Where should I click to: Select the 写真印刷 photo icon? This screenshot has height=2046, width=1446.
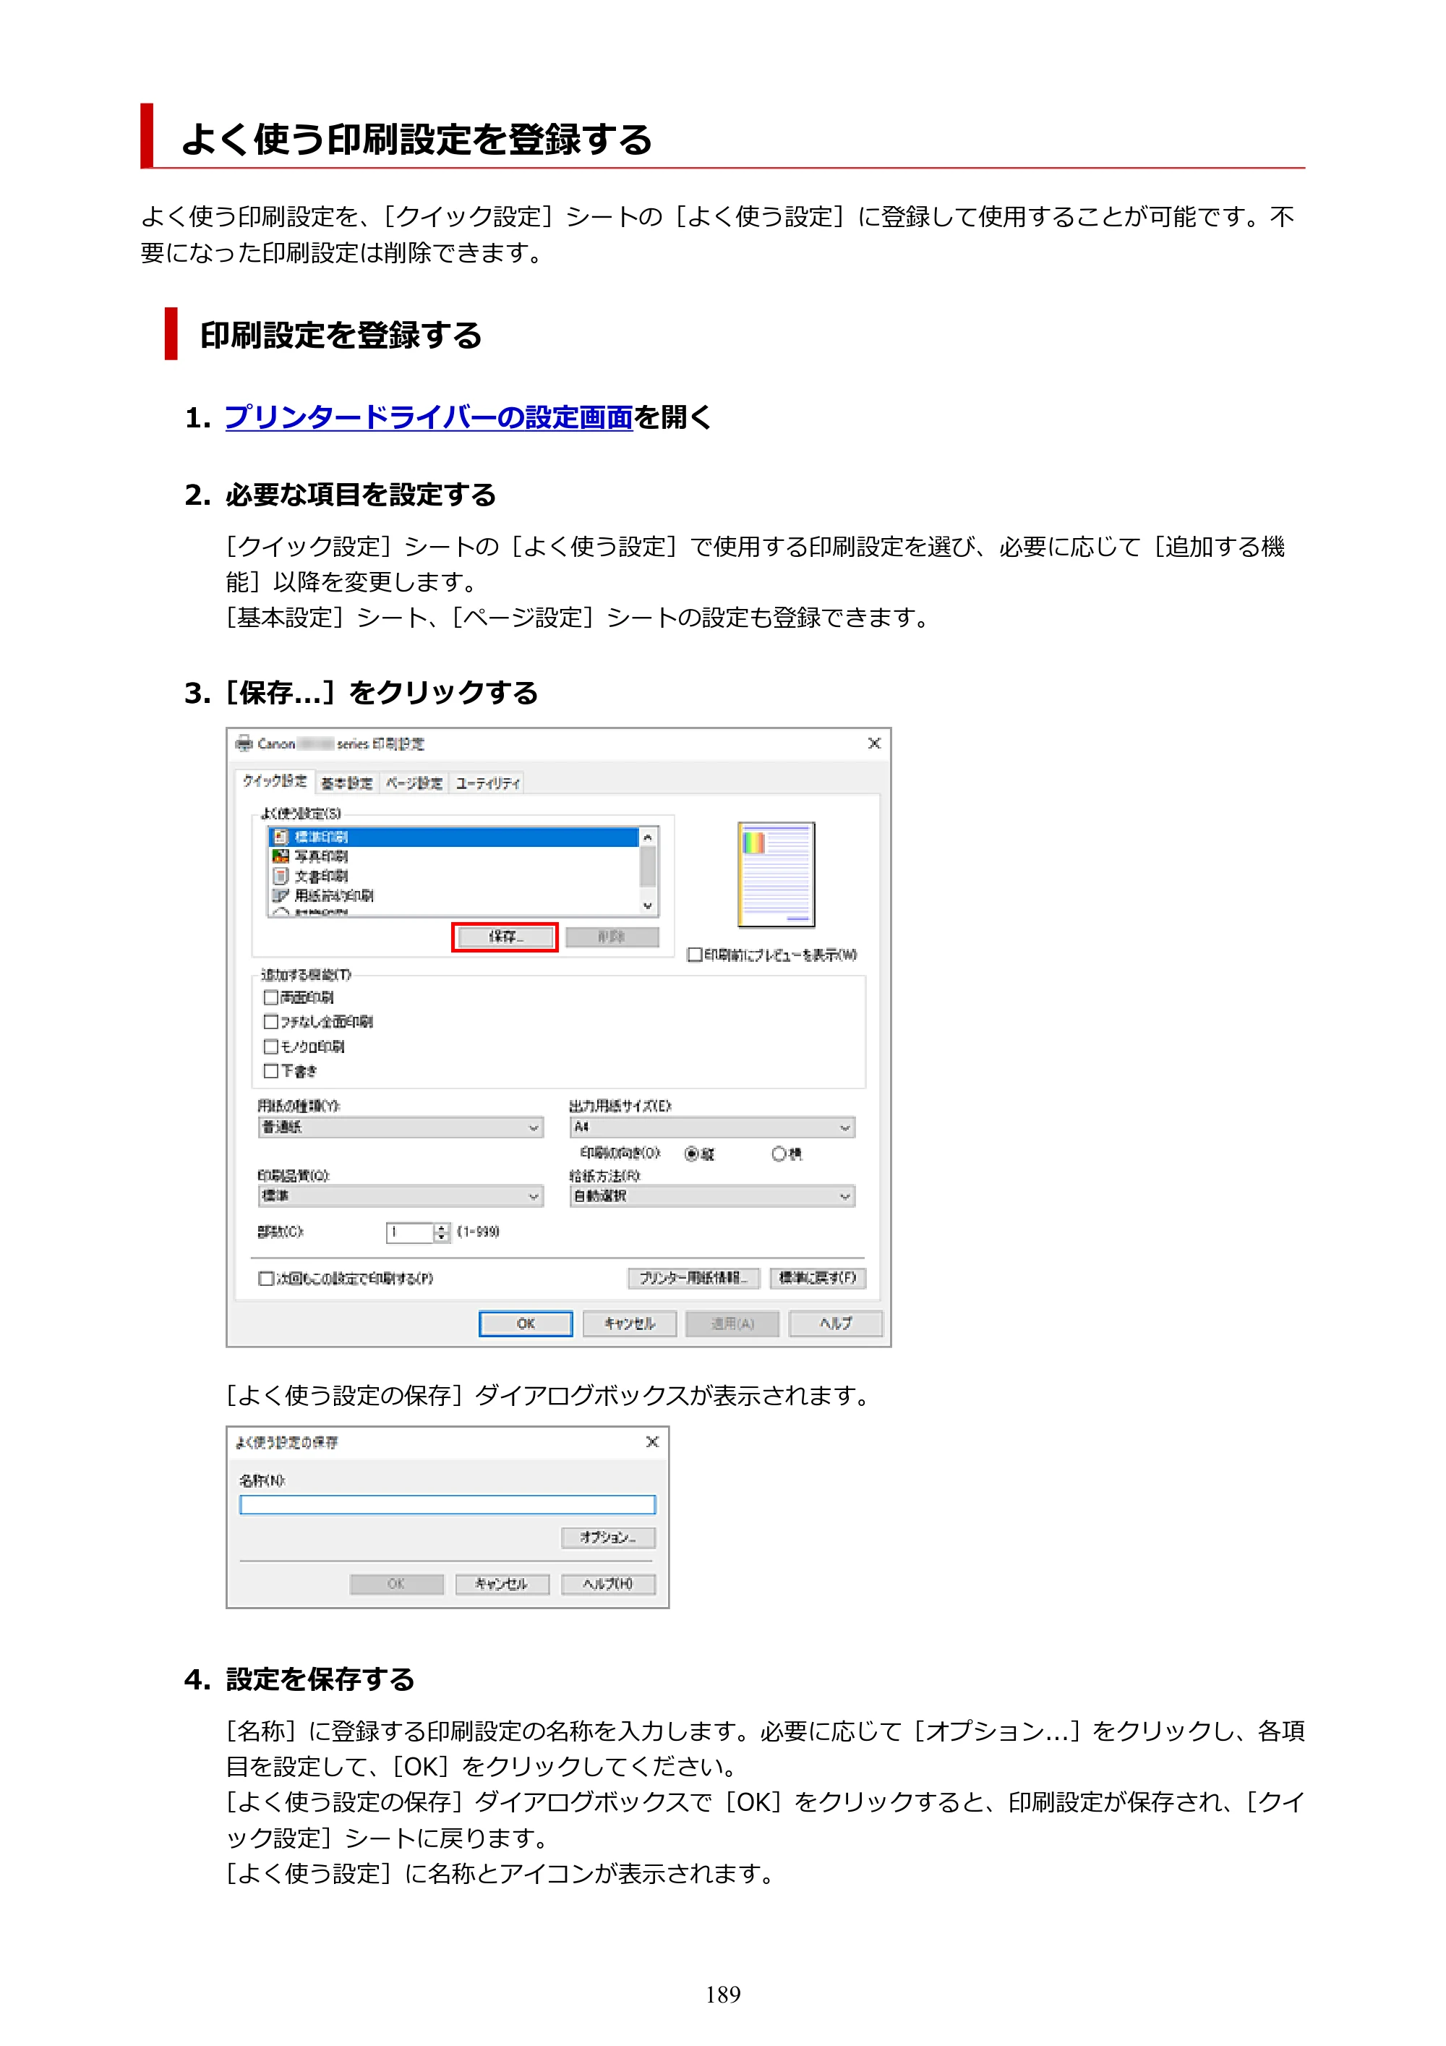click(281, 856)
